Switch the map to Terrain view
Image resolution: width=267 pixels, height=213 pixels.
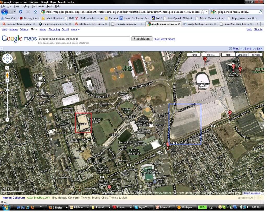[x=256, y=55]
